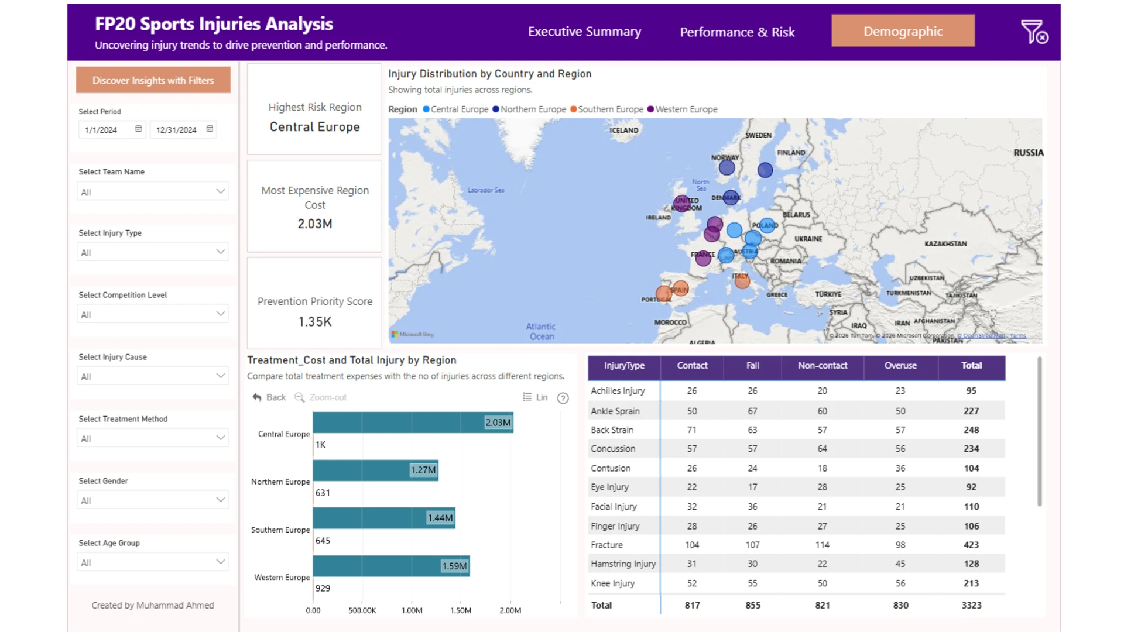Viewport: 1124px width, 632px height.
Task: Expand the Select Injury Type dropdown
Action: [x=153, y=252]
